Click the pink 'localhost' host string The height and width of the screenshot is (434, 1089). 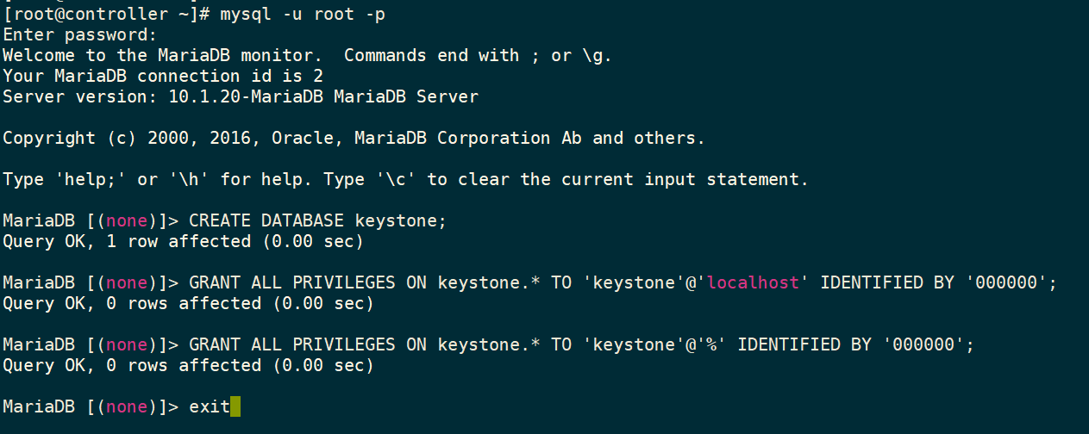click(754, 282)
